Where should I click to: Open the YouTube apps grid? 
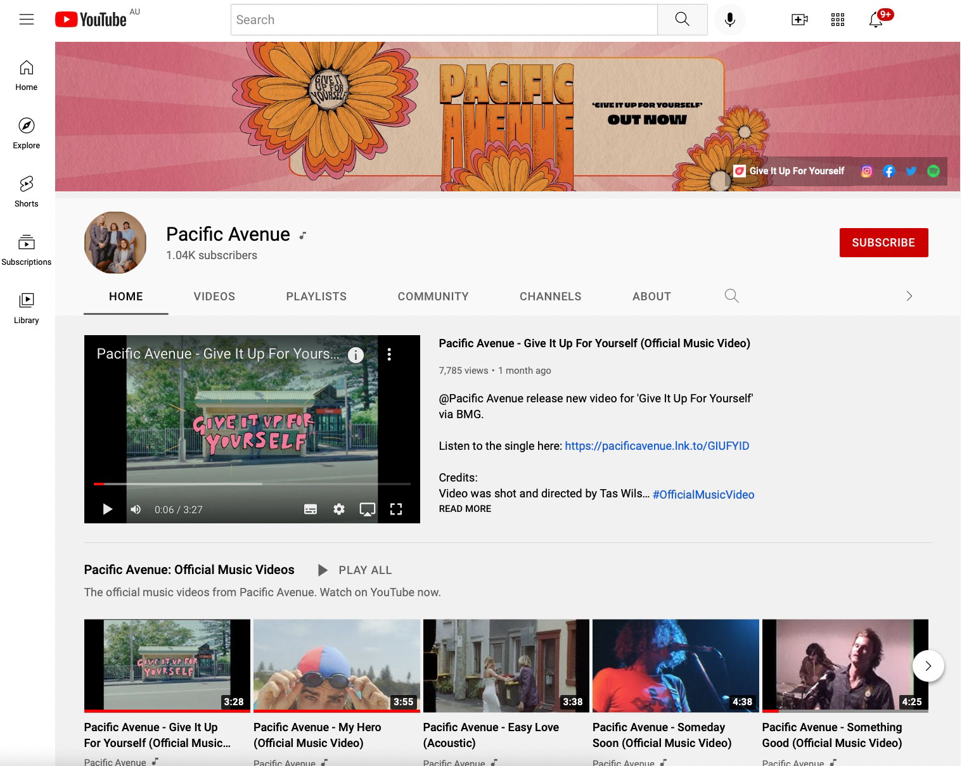pos(838,20)
